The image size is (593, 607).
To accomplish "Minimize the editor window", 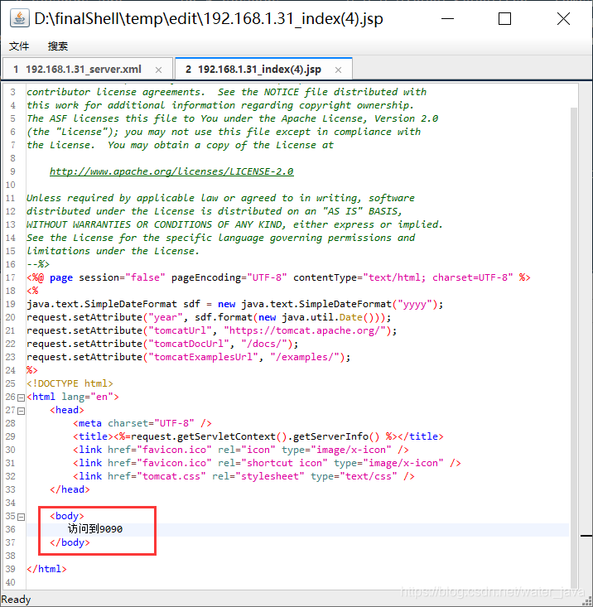I will click(447, 18).
